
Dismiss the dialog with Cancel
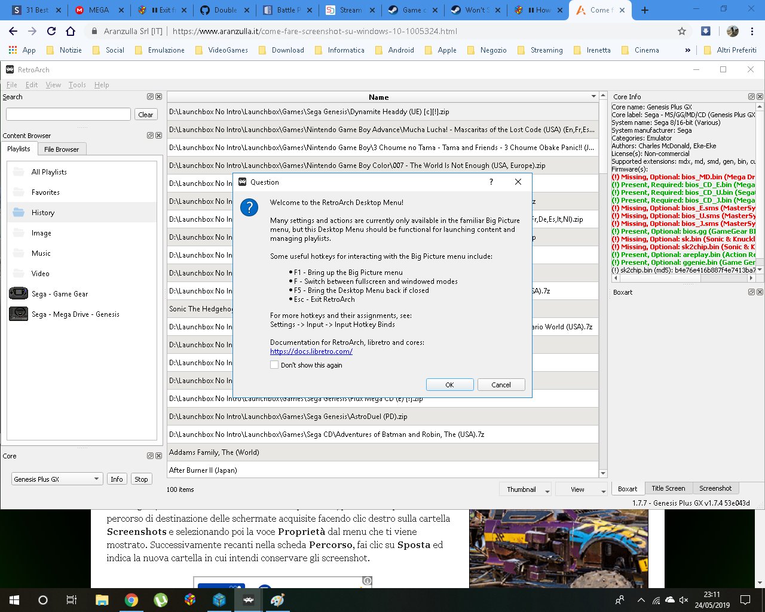501,385
